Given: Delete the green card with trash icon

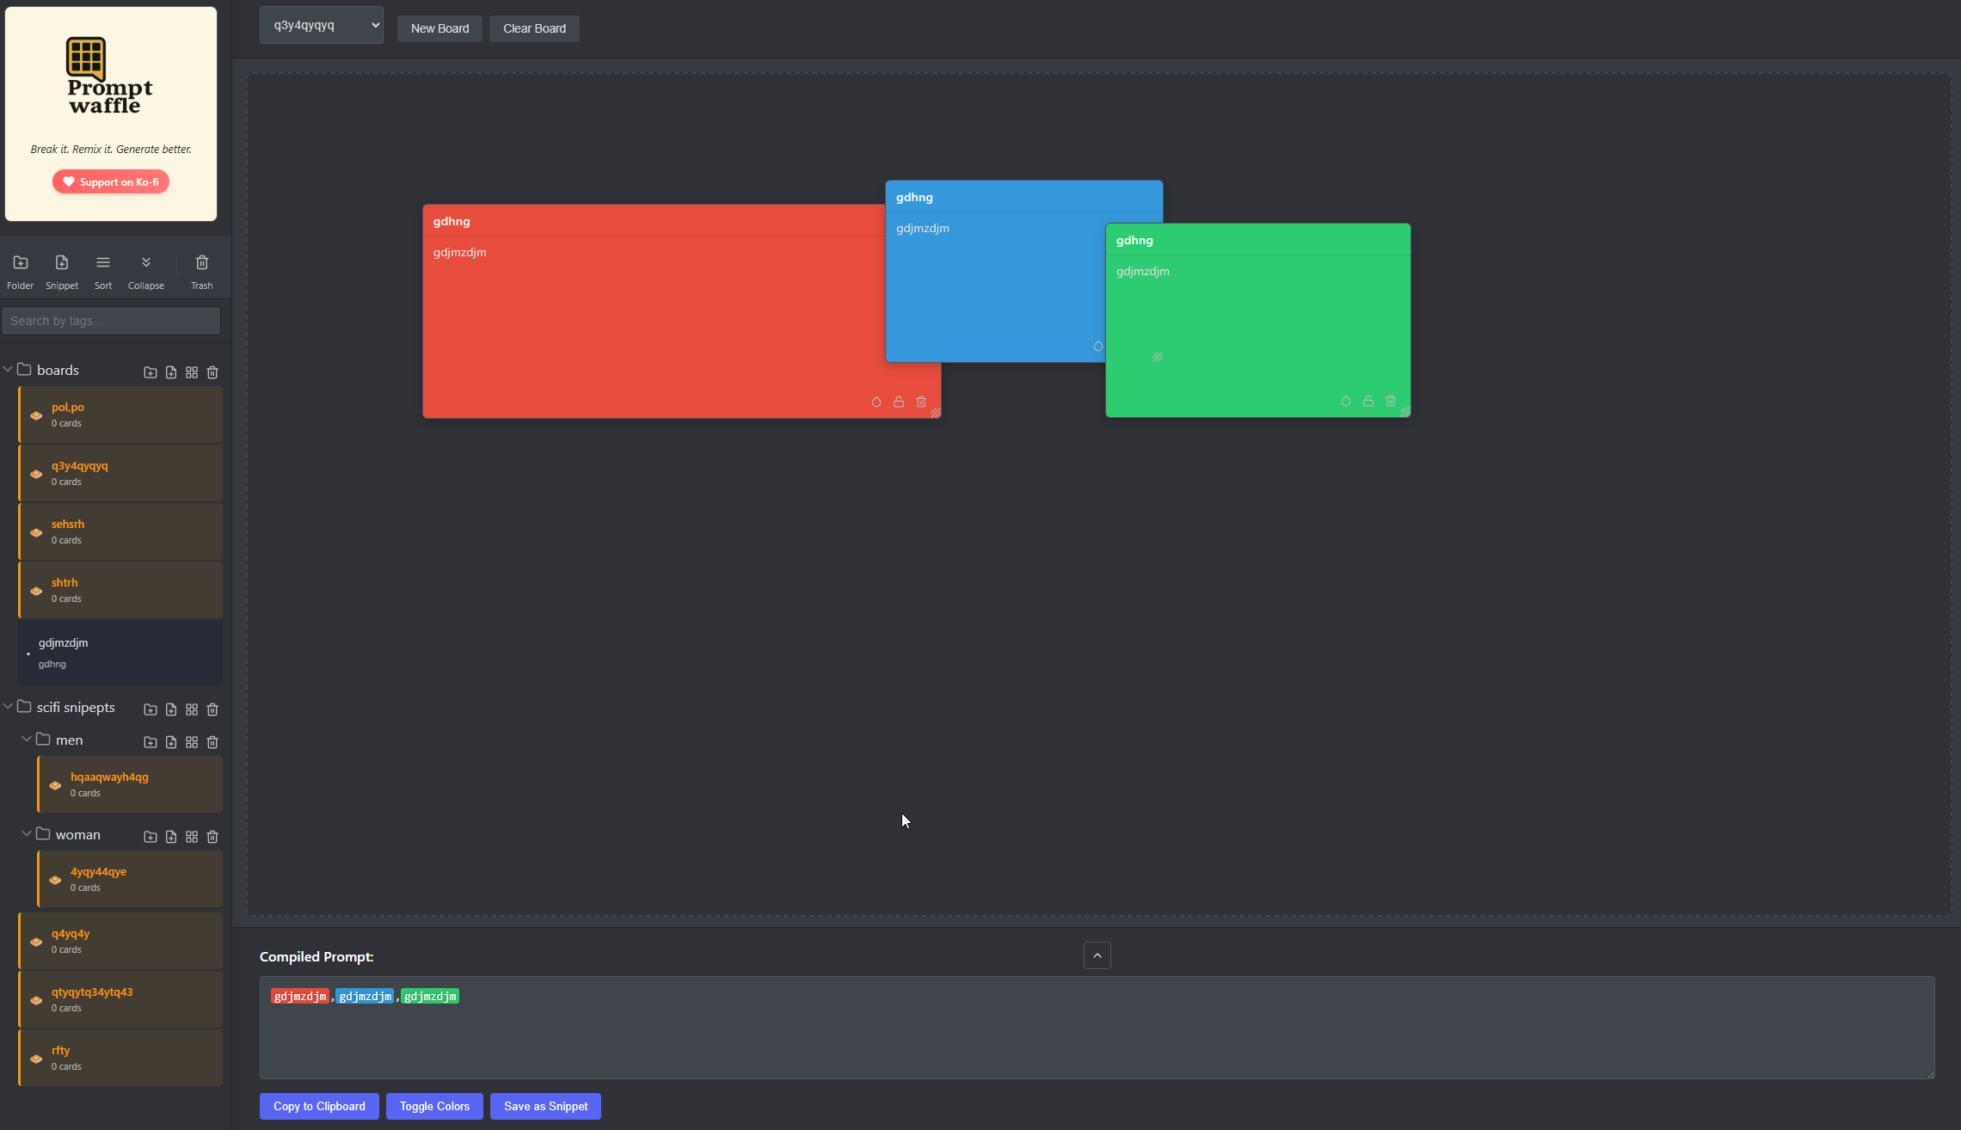Looking at the screenshot, I should tap(1391, 401).
